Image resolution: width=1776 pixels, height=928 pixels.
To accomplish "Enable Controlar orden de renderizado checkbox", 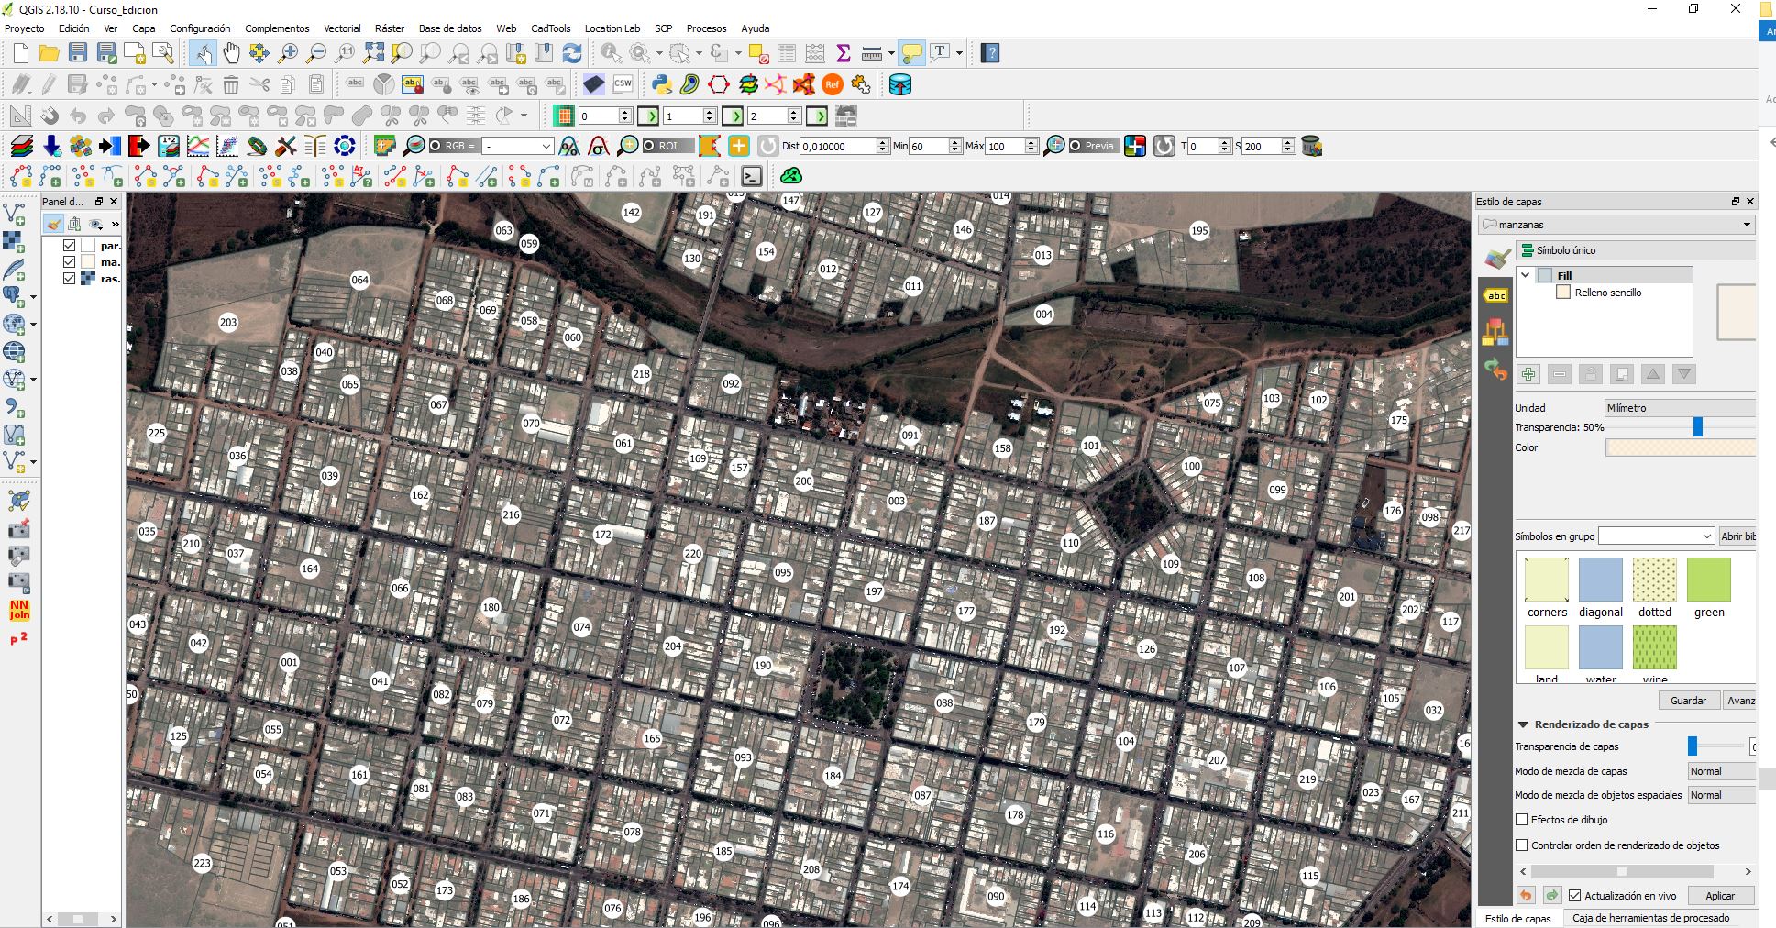I will coord(1522,845).
